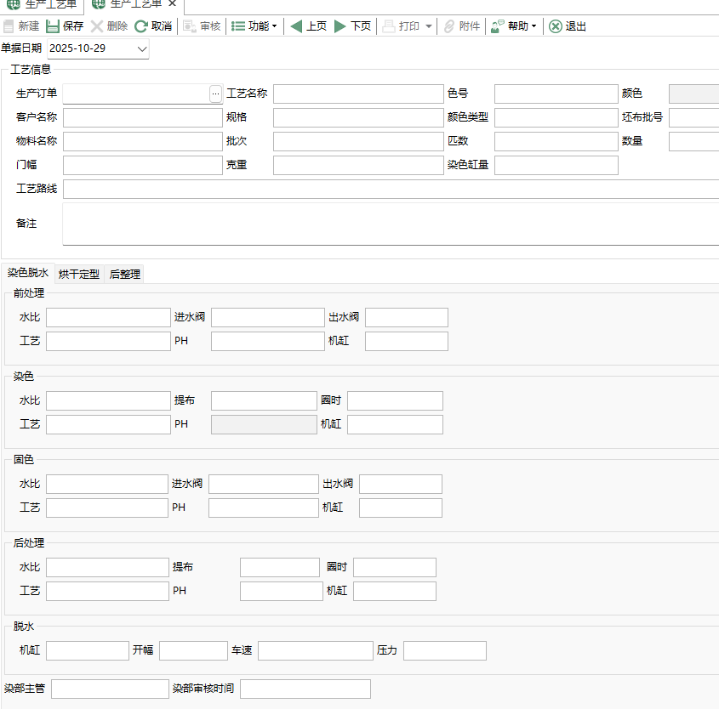
Task: Switch to the 后整理 tab
Action: [125, 274]
